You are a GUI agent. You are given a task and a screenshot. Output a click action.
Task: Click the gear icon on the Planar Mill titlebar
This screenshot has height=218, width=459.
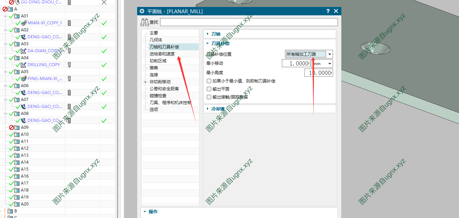click(x=142, y=11)
